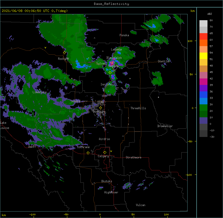Click the HighRiver label
This screenshot has height=218, width=223.
[111, 192]
